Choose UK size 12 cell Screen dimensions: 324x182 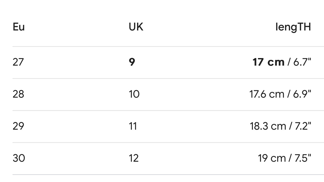point(134,158)
